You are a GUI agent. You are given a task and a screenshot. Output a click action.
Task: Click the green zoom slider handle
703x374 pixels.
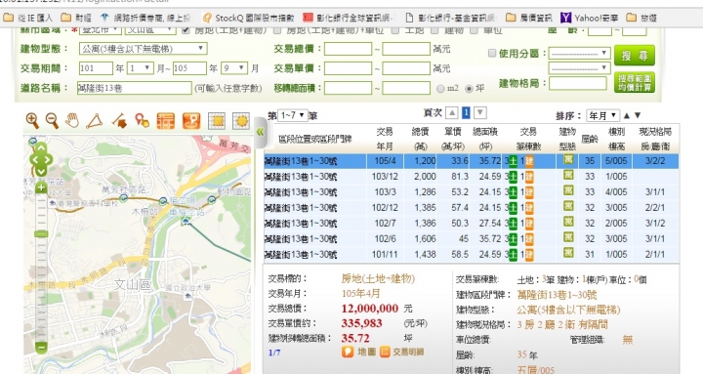coord(41,234)
